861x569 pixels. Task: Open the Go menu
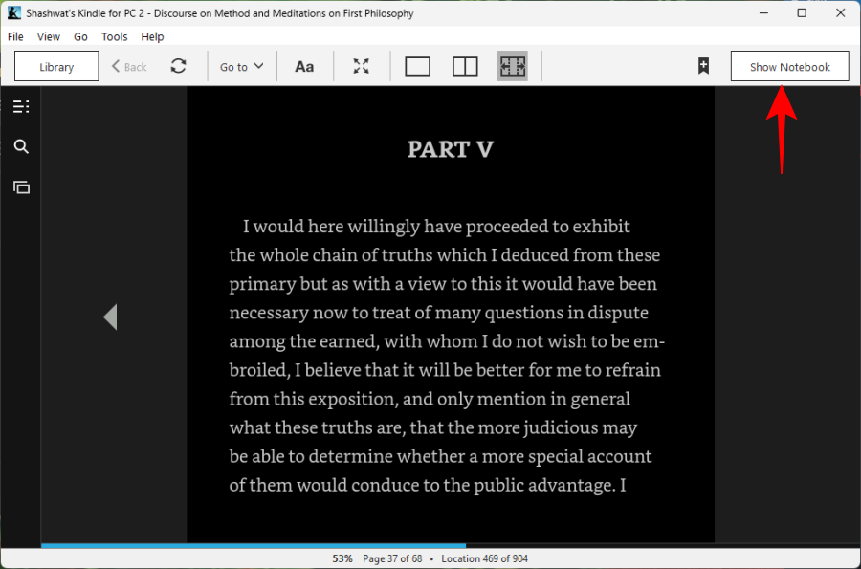point(80,36)
